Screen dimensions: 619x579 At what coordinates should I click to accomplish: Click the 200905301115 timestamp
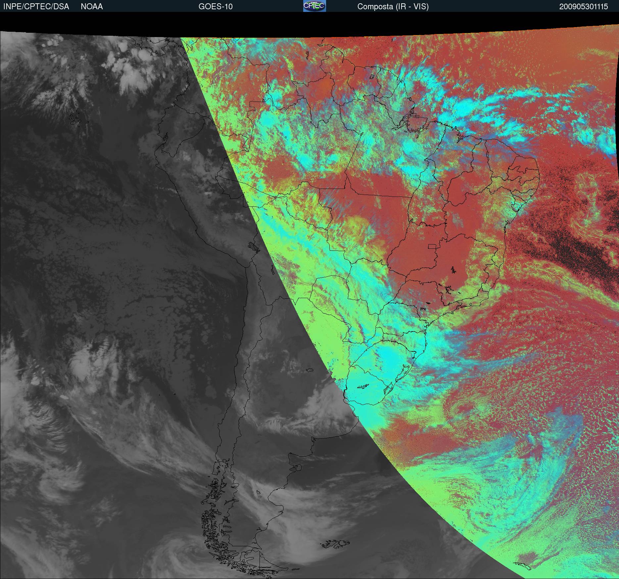click(x=584, y=7)
